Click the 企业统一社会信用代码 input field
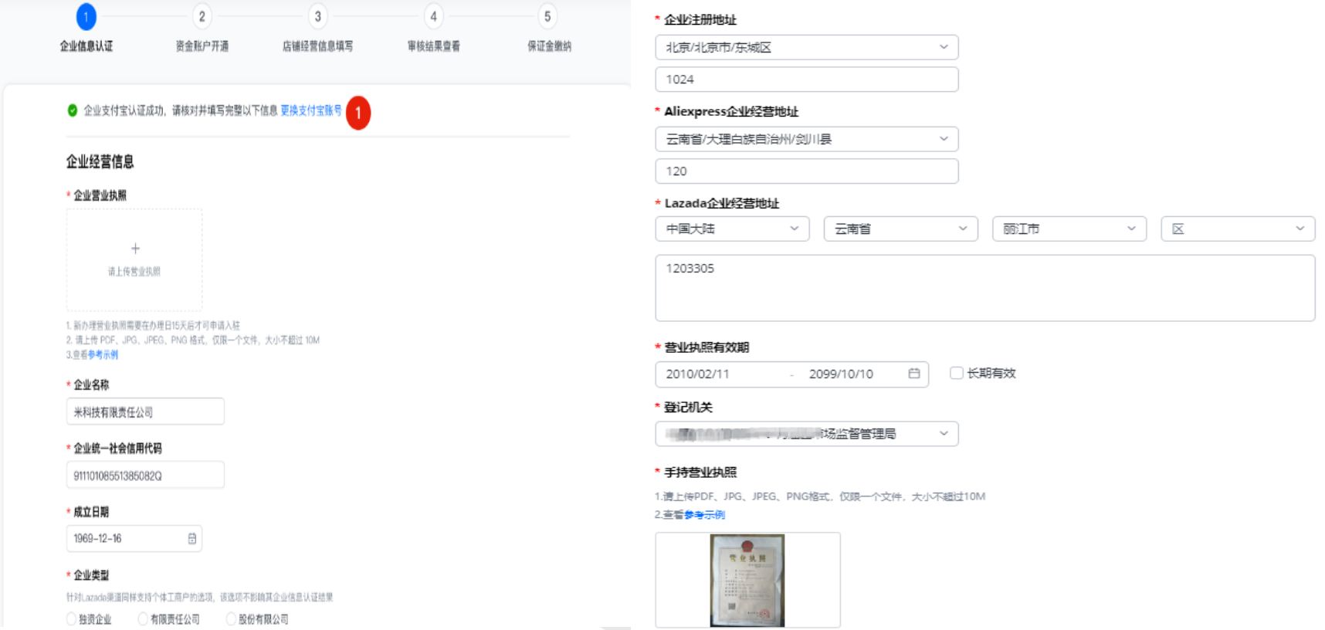Screen dimensions: 1325x630 tap(145, 475)
